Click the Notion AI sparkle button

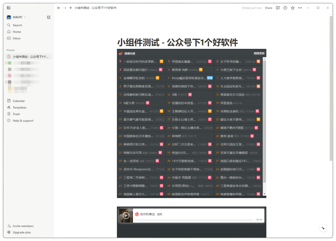(x=323, y=228)
